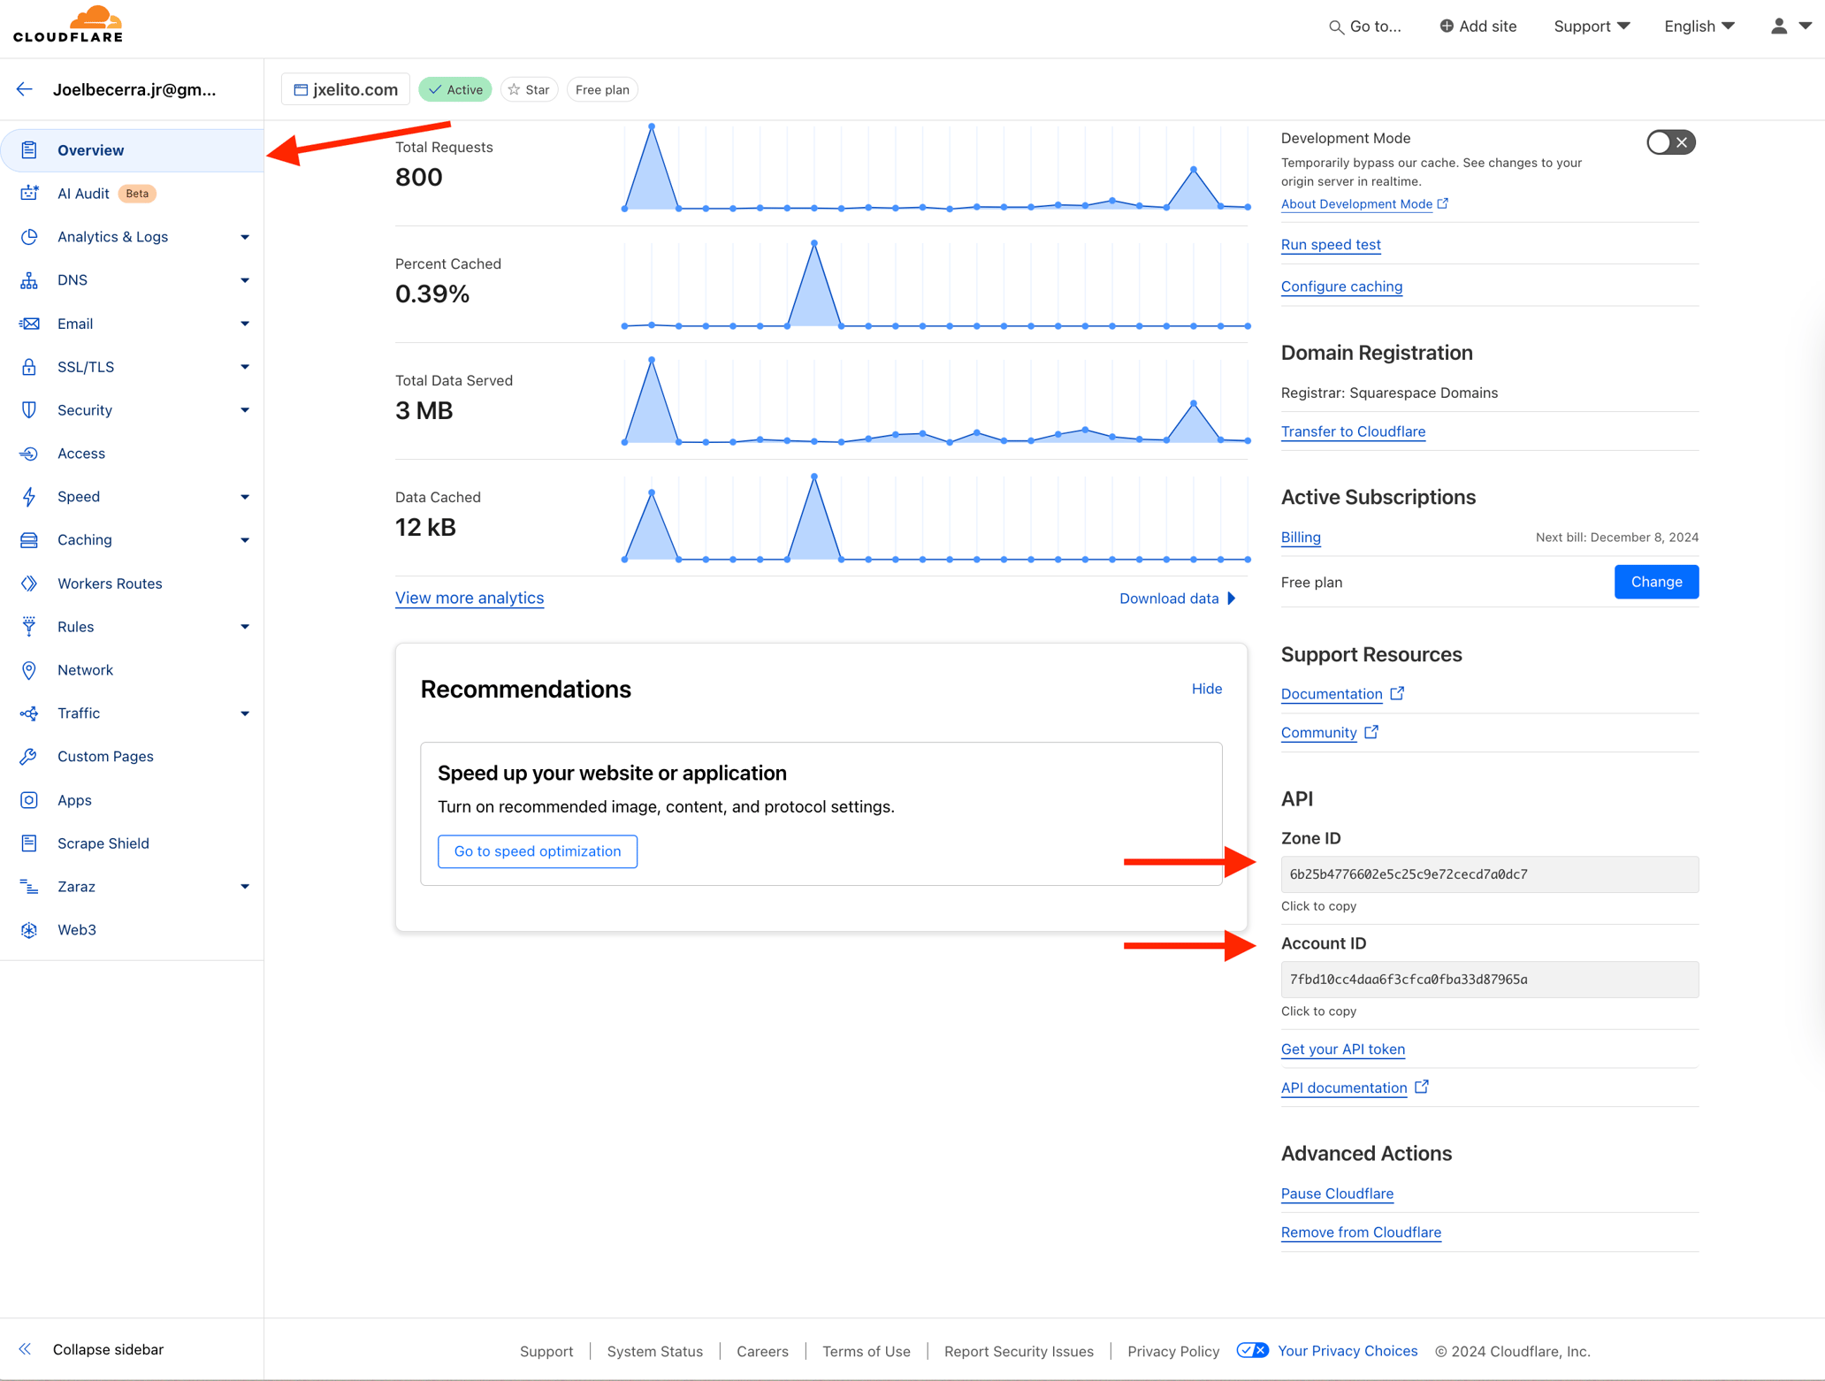Click the Web3 sidebar icon

29,930
